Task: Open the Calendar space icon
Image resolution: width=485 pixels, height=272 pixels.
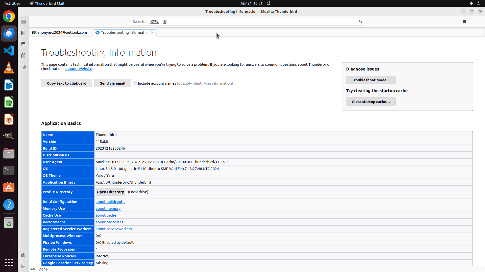Action: coord(23,44)
